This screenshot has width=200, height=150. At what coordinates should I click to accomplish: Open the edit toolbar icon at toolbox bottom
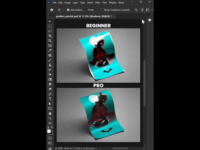tap(50, 148)
